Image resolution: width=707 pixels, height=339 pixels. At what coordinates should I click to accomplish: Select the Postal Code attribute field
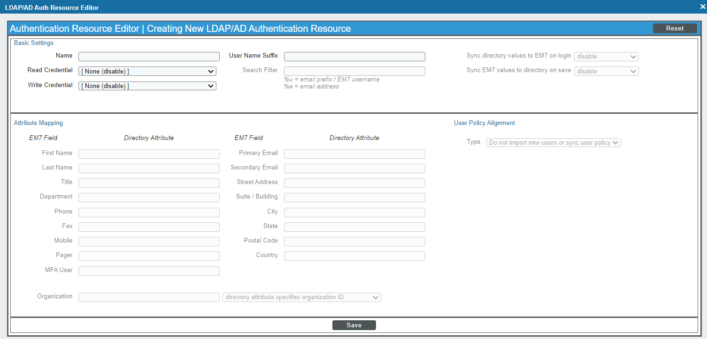(x=354, y=242)
